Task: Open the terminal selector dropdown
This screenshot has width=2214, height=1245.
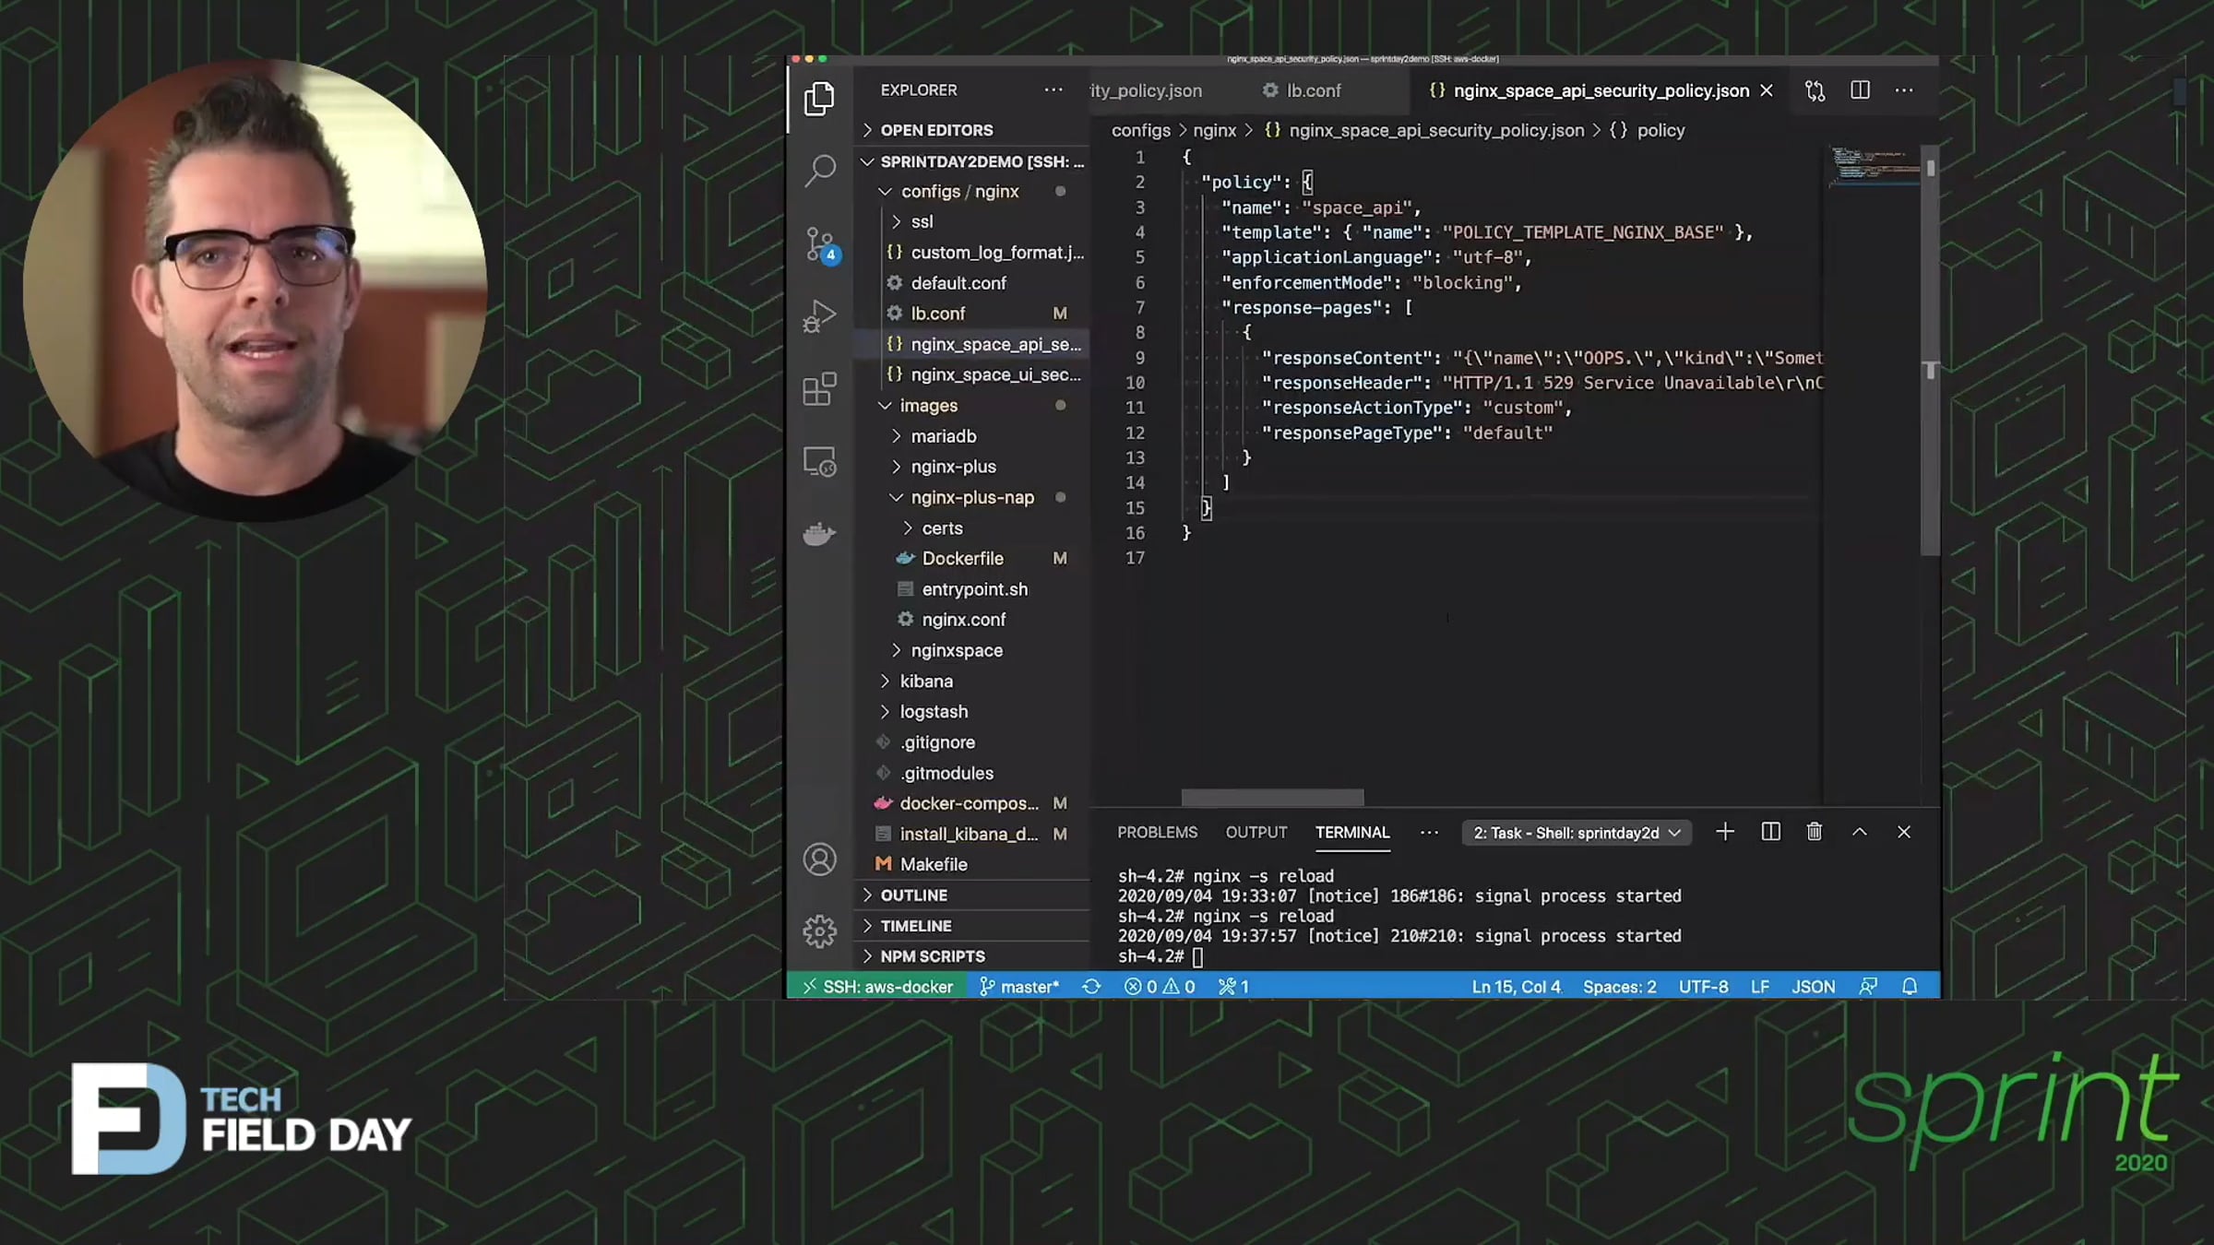Action: click(x=1577, y=833)
